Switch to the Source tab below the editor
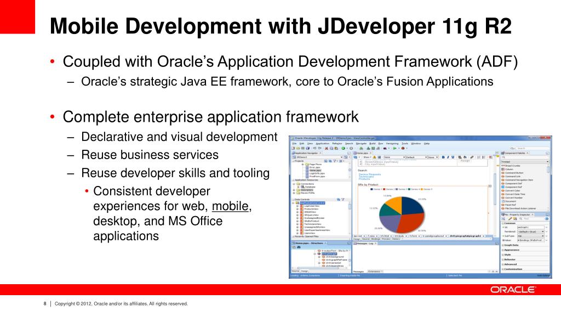Image resolution: width=561 pixels, height=316 pixels. pyautogui.click(x=365, y=239)
